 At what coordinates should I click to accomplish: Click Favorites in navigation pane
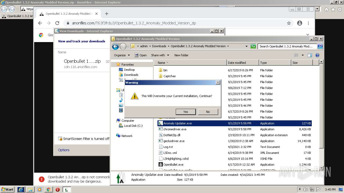127,65
